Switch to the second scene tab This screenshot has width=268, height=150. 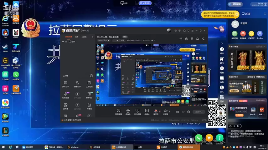77,37
